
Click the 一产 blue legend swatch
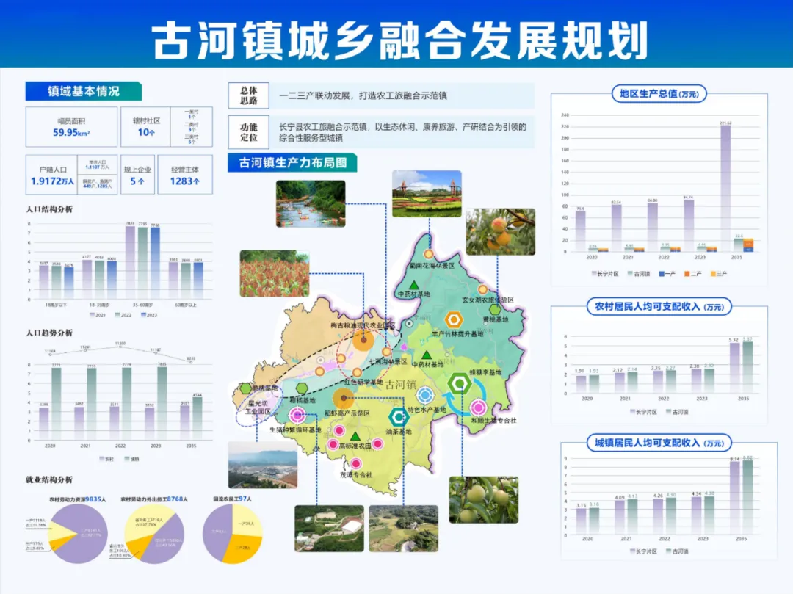coord(662,273)
